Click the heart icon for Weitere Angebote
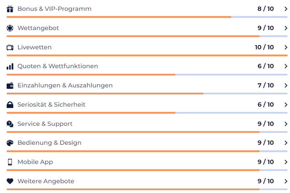 [x=10, y=181]
